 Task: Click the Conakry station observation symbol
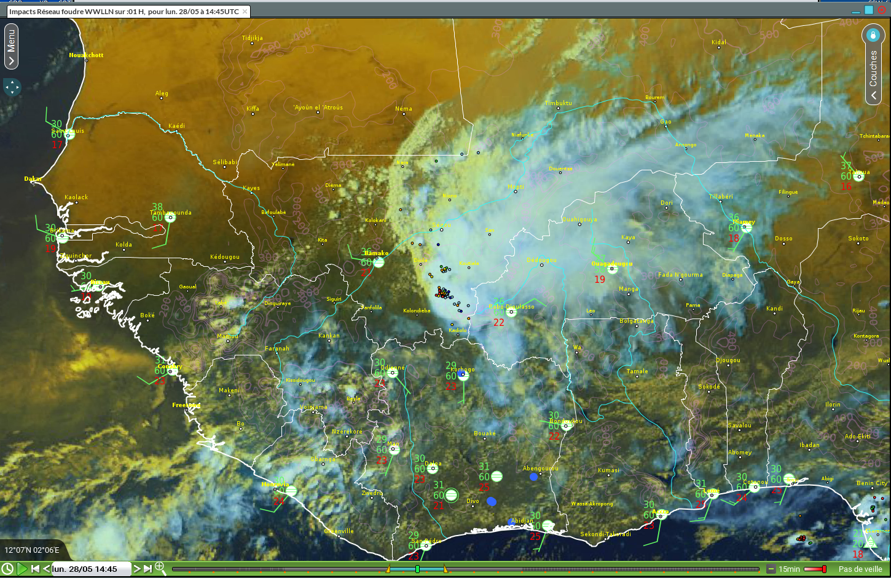(x=172, y=371)
